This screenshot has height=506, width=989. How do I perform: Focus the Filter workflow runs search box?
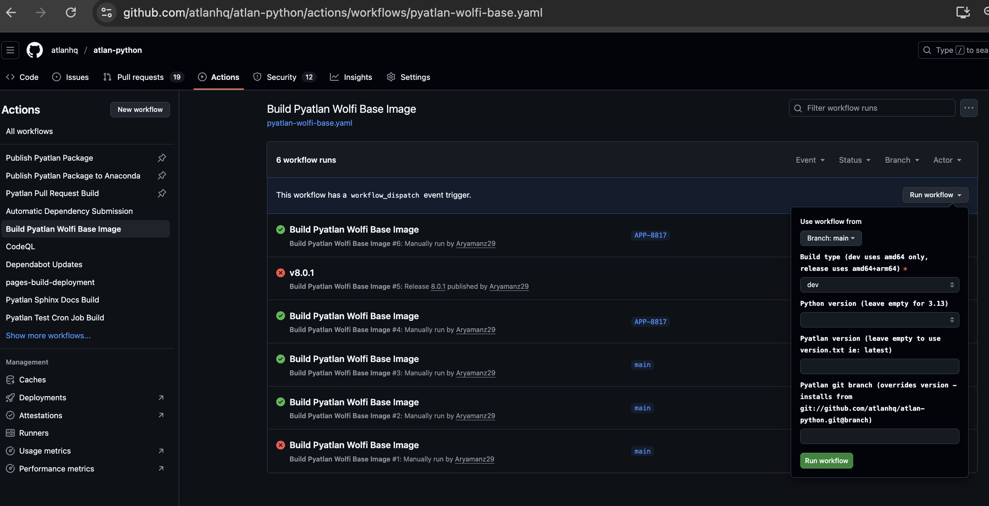click(872, 108)
